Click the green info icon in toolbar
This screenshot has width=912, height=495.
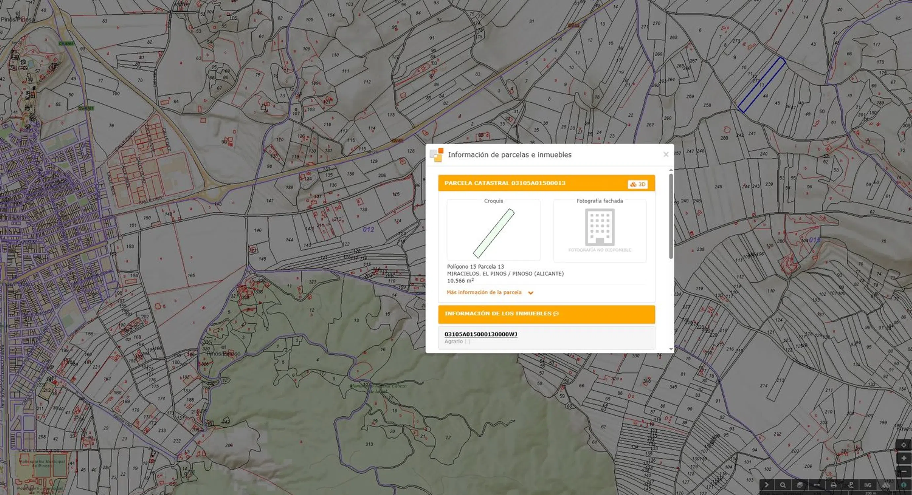pyautogui.click(x=903, y=485)
